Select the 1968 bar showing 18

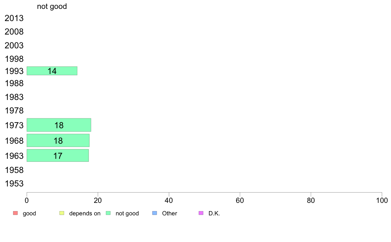[58, 141]
